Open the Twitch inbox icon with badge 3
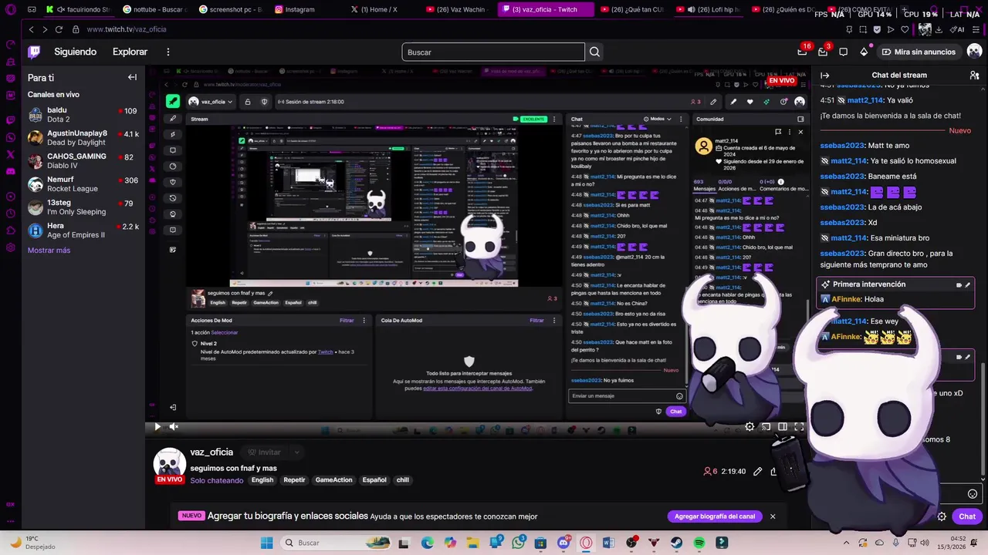Screen dimensions: 988x555 [x=823, y=52]
